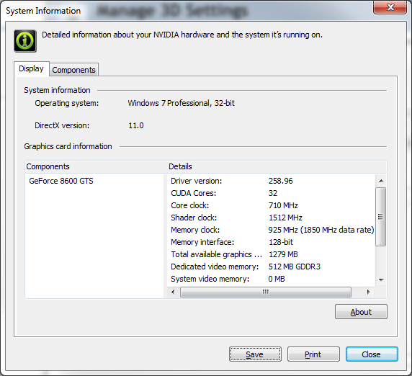Select the Display tab
Image resolution: width=412 pixels, height=376 pixels.
coord(31,69)
